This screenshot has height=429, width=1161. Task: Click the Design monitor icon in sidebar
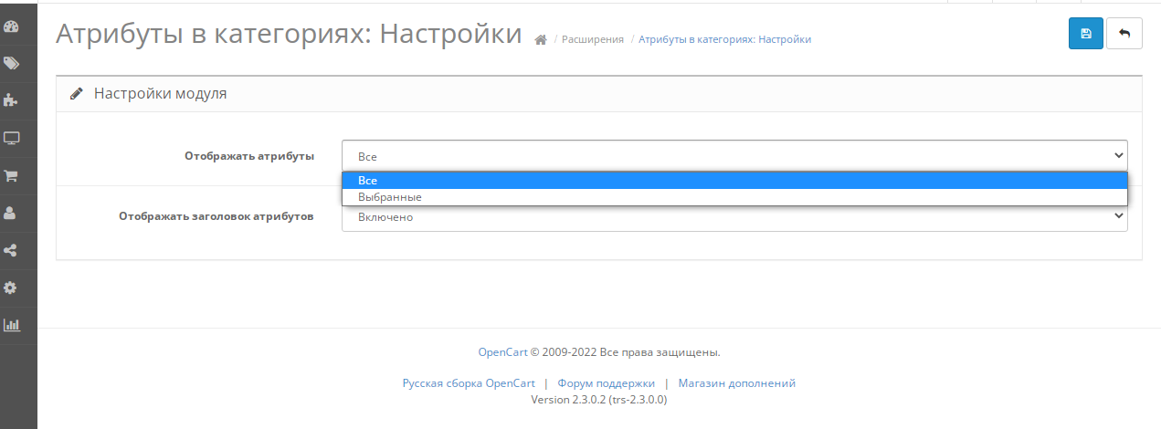tap(12, 139)
